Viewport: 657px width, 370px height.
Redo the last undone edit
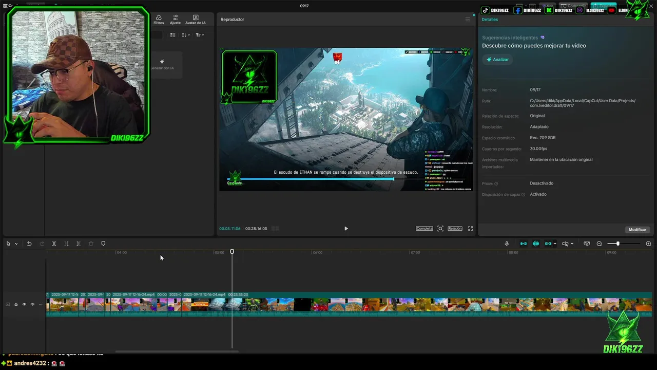click(x=42, y=244)
